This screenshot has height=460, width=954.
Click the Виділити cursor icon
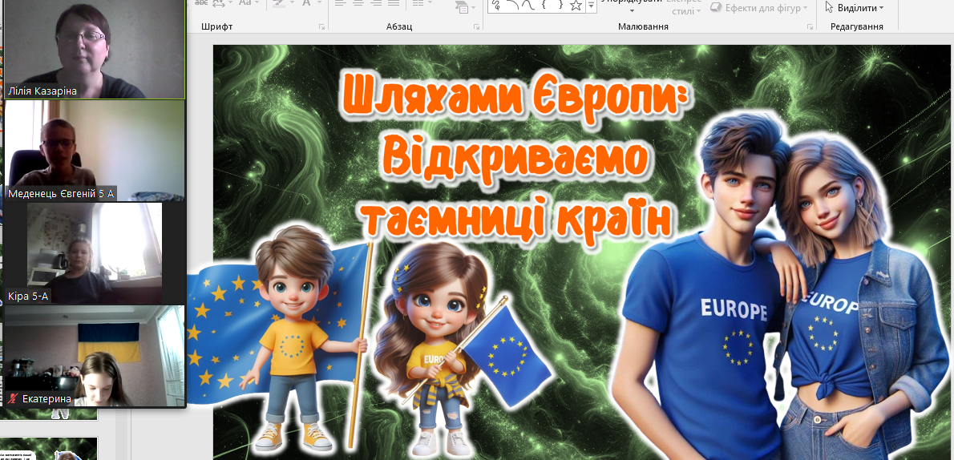pyautogui.click(x=829, y=7)
